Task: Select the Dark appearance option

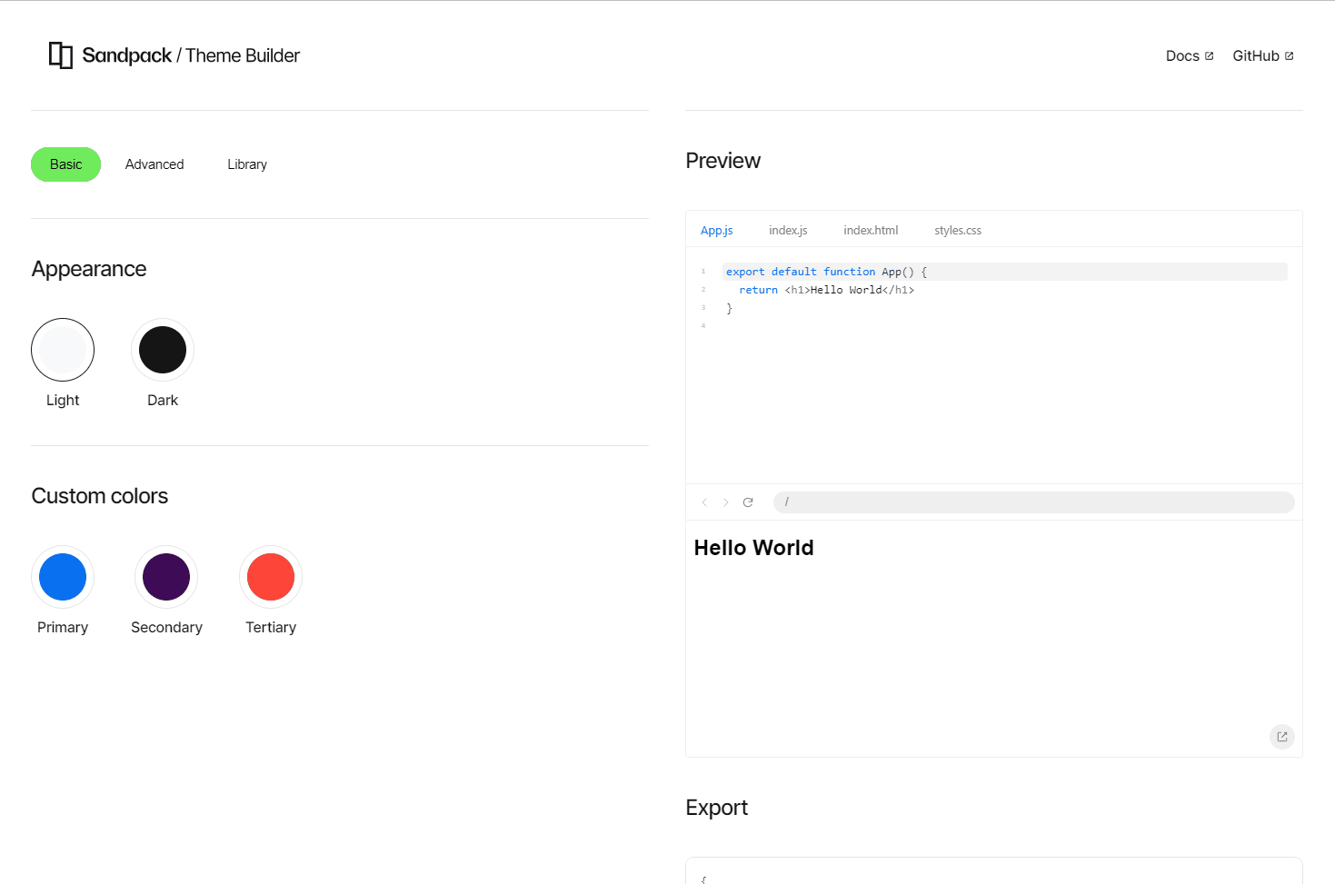Action: click(x=163, y=350)
